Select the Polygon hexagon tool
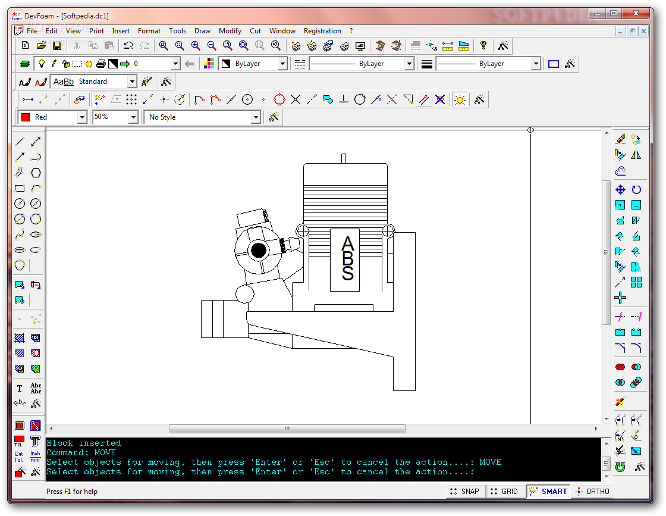Viewport: 666px width, 516px height. pyautogui.click(x=36, y=173)
